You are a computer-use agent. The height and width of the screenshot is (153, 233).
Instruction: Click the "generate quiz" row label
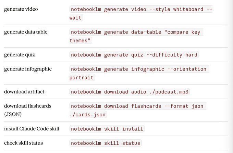pyautogui.click(x=20, y=54)
